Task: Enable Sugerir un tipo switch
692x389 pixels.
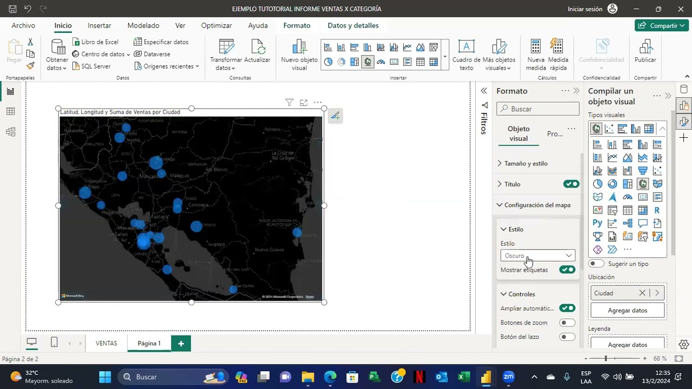Action: pyautogui.click(x=596, y=264)
